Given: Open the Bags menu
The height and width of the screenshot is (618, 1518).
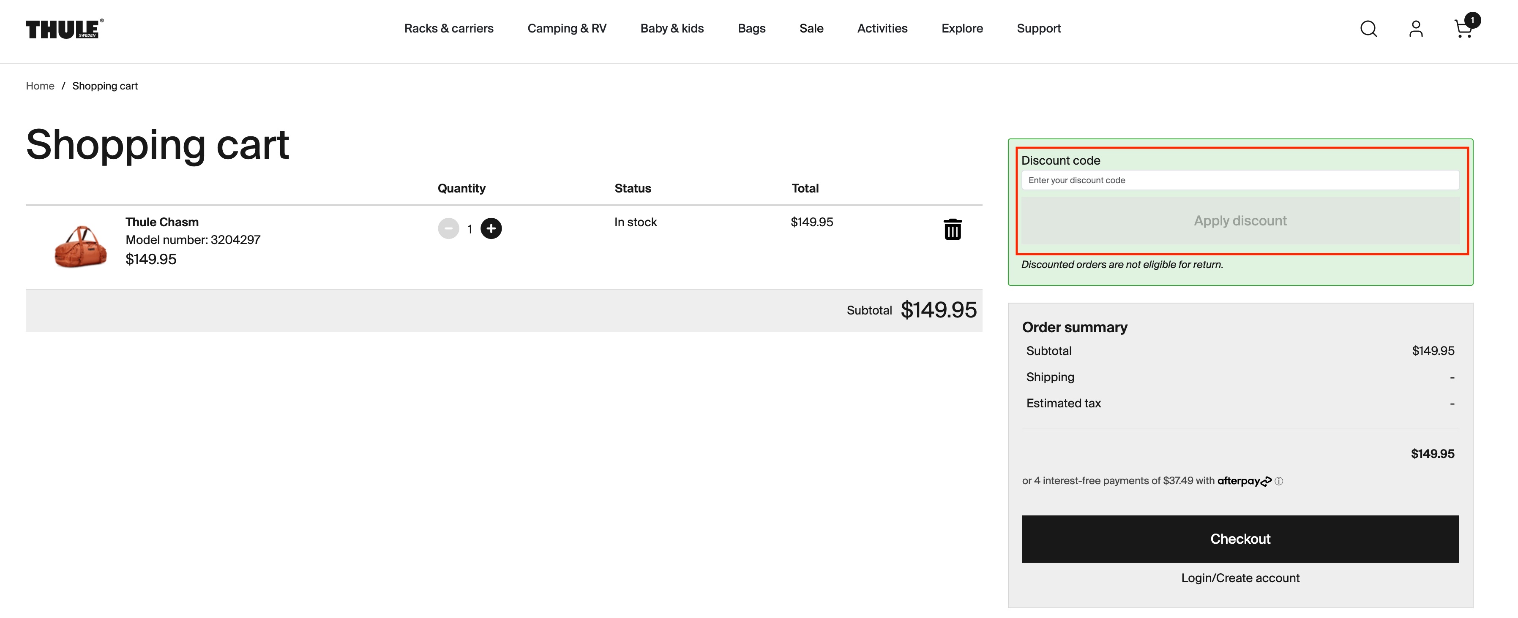Looking at the screenshot, I should coord(751,28).
